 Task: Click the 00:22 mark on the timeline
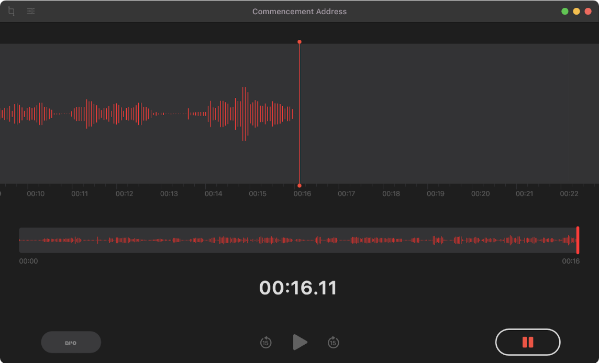[569, 194]
